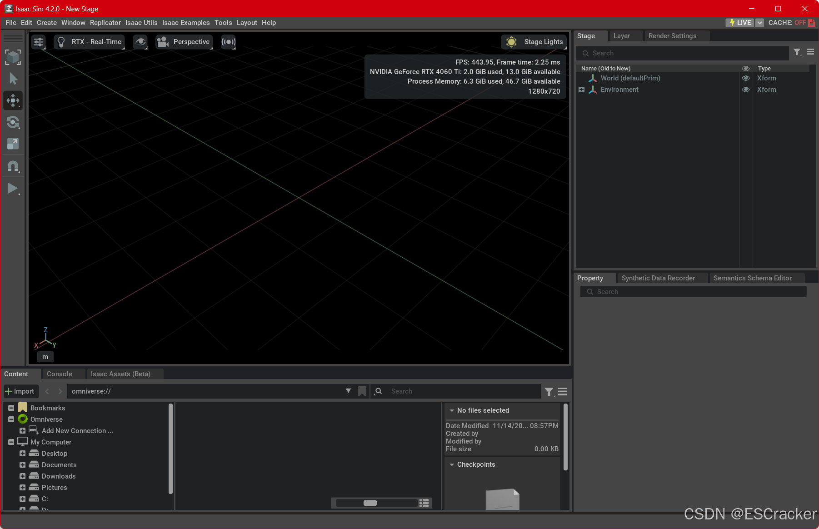Click the toolbar drag handle
Viewport: 819px width, 529px height.
pyautogui.click(x=13, y=38)
